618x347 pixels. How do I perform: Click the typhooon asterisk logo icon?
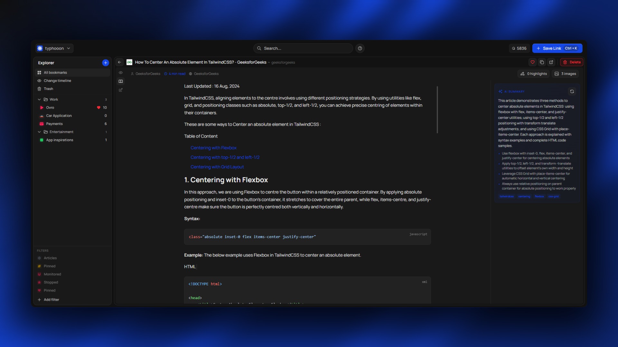click(40, 48)
